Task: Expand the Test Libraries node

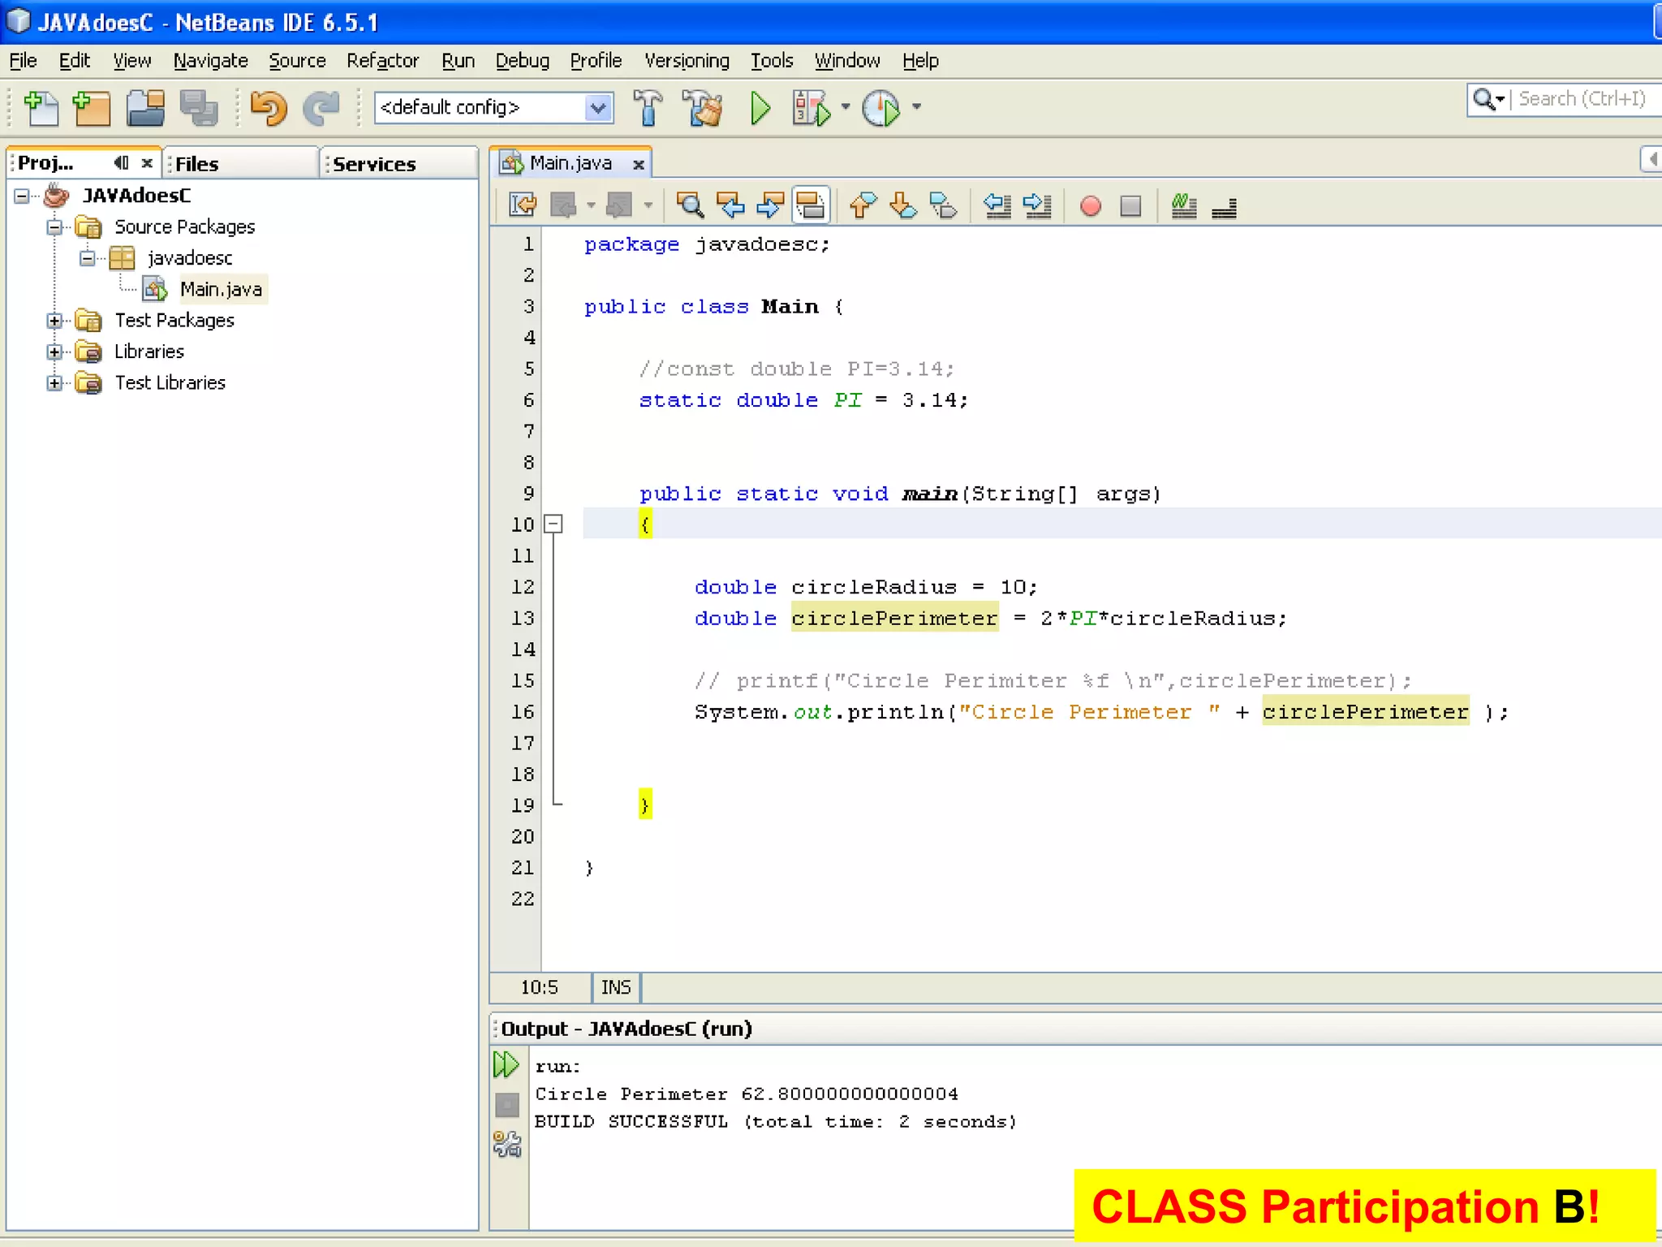Action: (x=54, y=383)
